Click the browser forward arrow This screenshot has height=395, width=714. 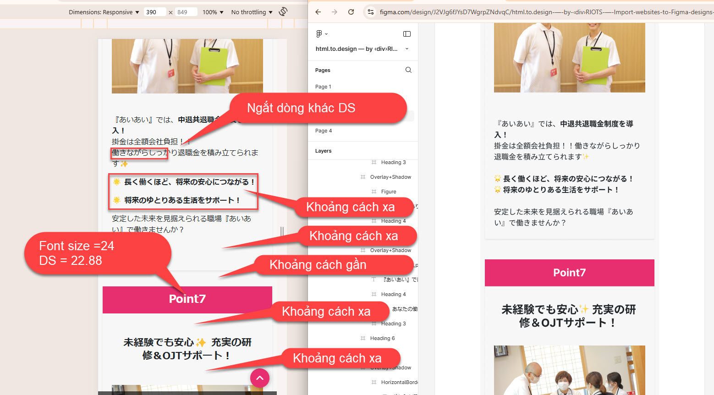click(x=335, y=12)
